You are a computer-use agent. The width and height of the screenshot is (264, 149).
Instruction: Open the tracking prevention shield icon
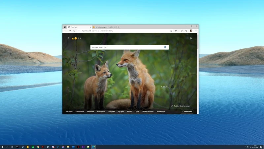pyautogui.click(x=176, y=31)
